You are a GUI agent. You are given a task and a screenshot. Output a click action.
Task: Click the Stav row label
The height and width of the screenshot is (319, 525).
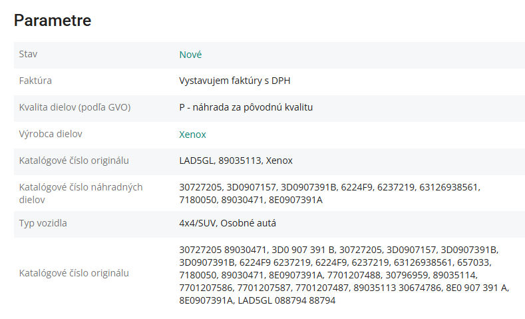(29, 54)
